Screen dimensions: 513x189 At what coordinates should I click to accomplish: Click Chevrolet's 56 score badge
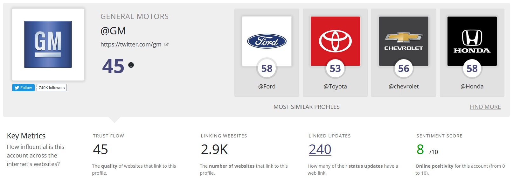point(404,68)
